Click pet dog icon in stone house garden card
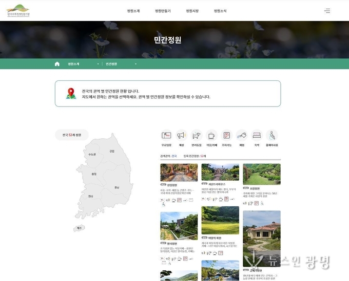 tap(215, 199)
